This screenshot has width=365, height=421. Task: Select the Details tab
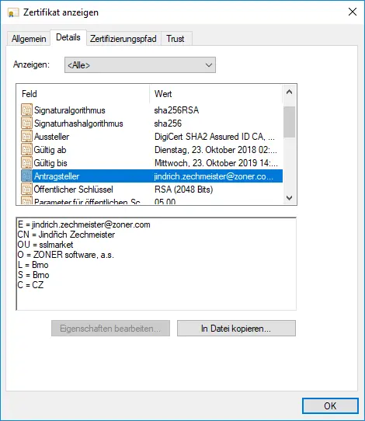(68, 37)
